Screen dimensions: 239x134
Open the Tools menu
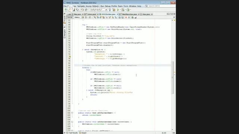coord(126,6)
